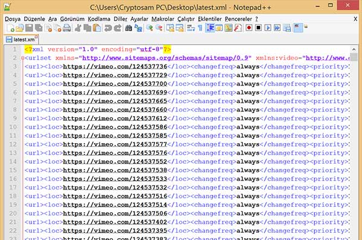This screenshot has height=240, width=362.
Task: Play back the recorded macro icon
Action: [268, 28]
